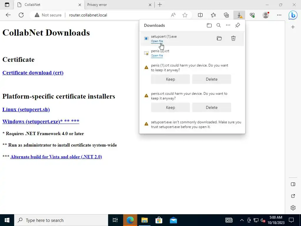The width and height of the screenshot is (301, 226).
Task: Show hidden tray icons chevron
Action: 242,220
